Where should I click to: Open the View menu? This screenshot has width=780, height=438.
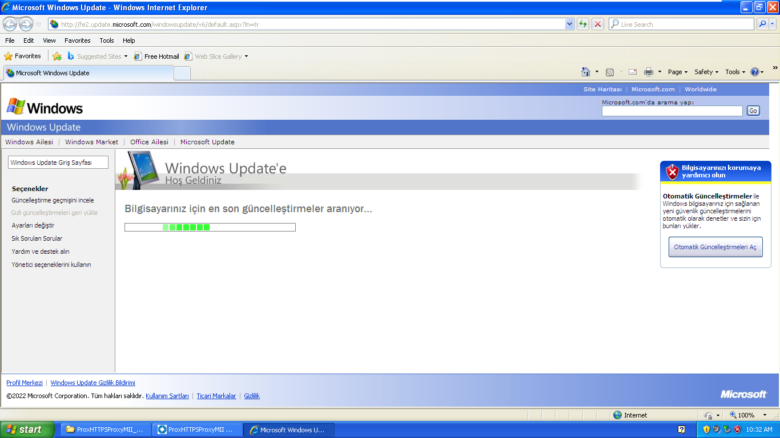pyautogui.click(x=49, y=40)
